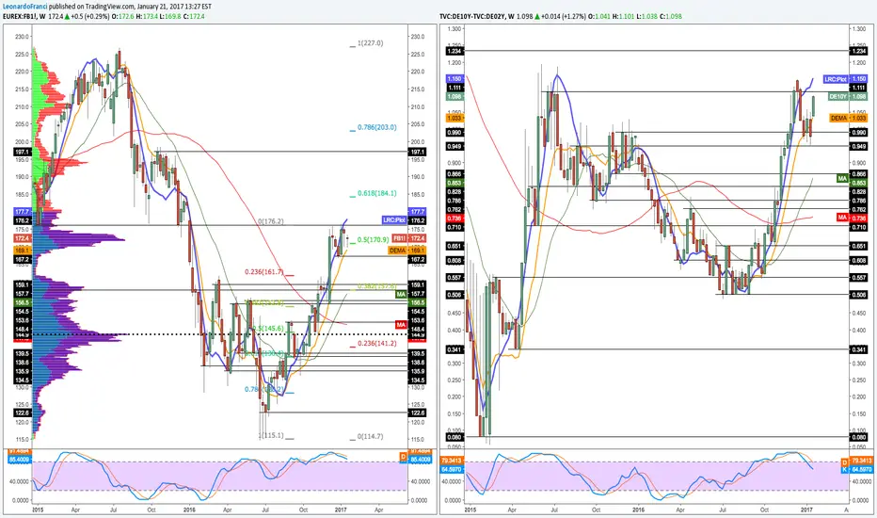The image size is (877, 518).
Task: Click the 0.786(203.0) Fibonacci level label
Action: click(x=376, y=127)
